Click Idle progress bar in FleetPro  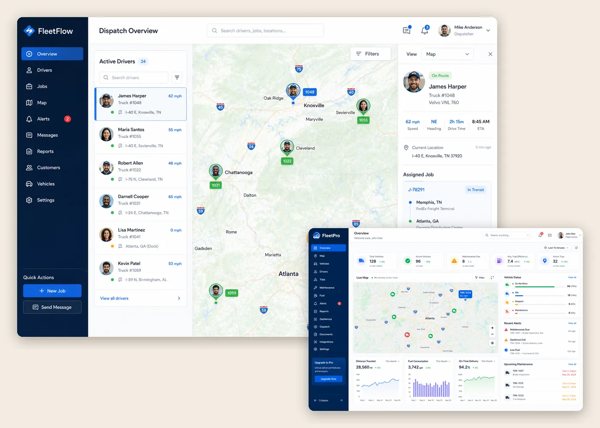pos(540,295)
